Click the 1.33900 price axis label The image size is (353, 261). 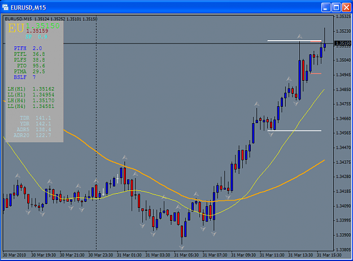tap(343, 235)
